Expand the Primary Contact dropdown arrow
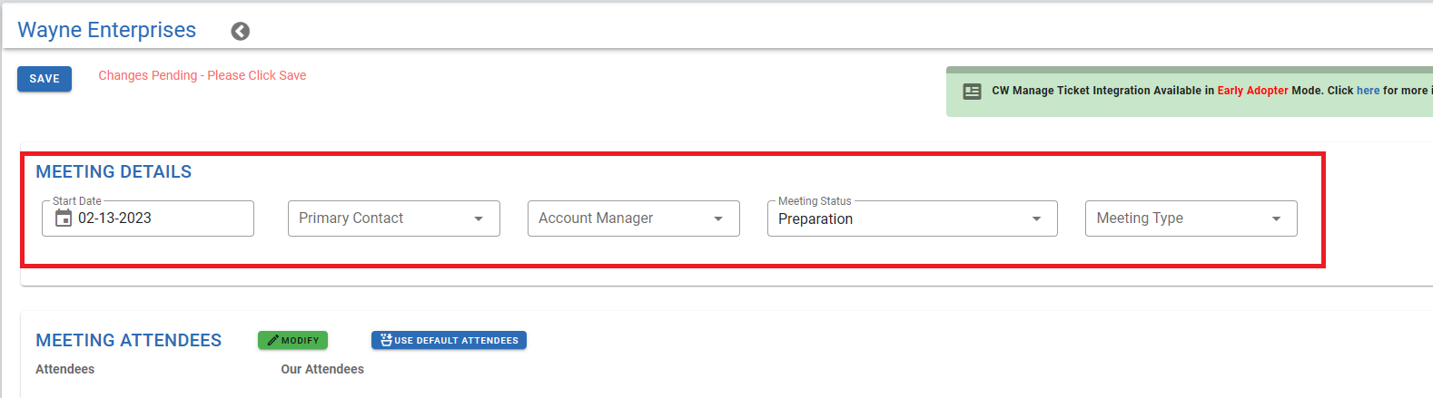Screen dimensions: 1433x398 click(x=479, y=219)
